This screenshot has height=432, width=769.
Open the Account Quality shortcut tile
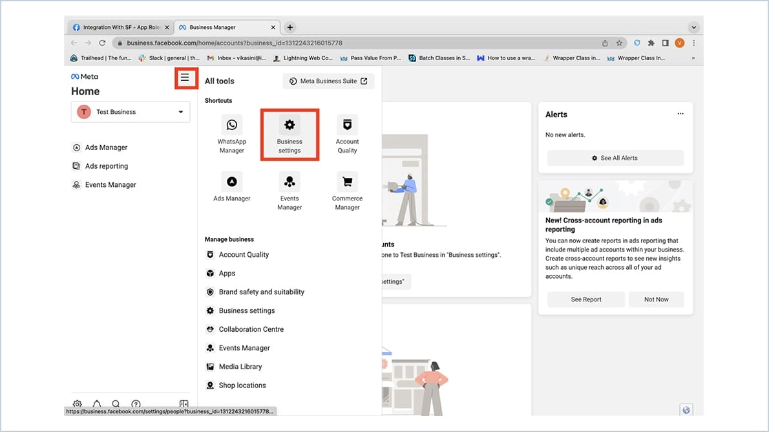tap(347, 135)
